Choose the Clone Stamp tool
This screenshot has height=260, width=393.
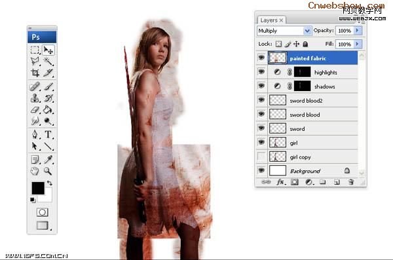pyautogui.click(x=35, y=98)
